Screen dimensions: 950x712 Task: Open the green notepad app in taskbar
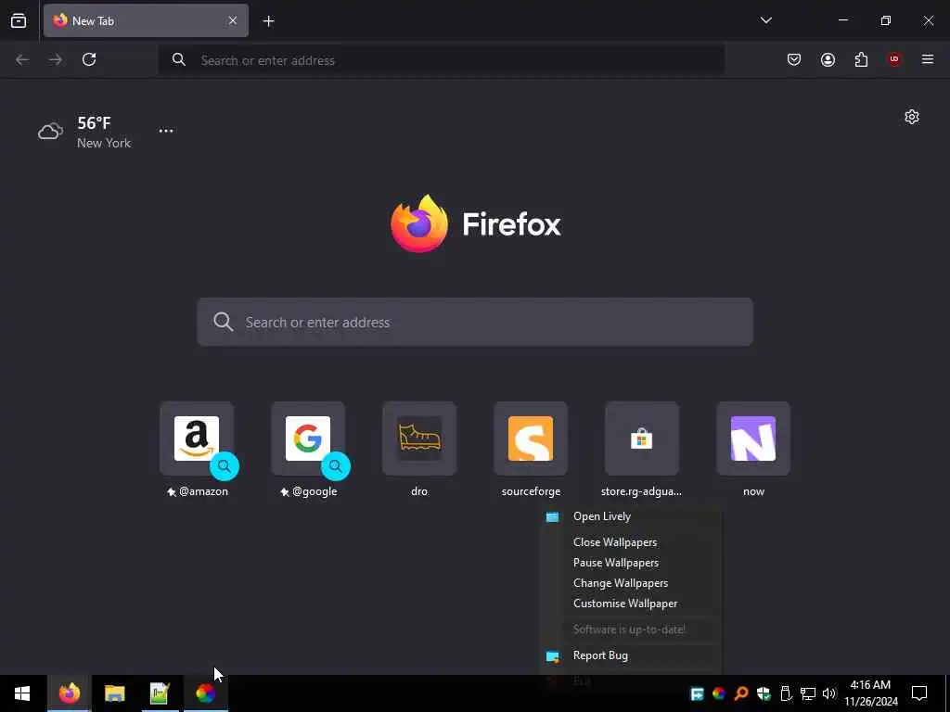[160, 693]
